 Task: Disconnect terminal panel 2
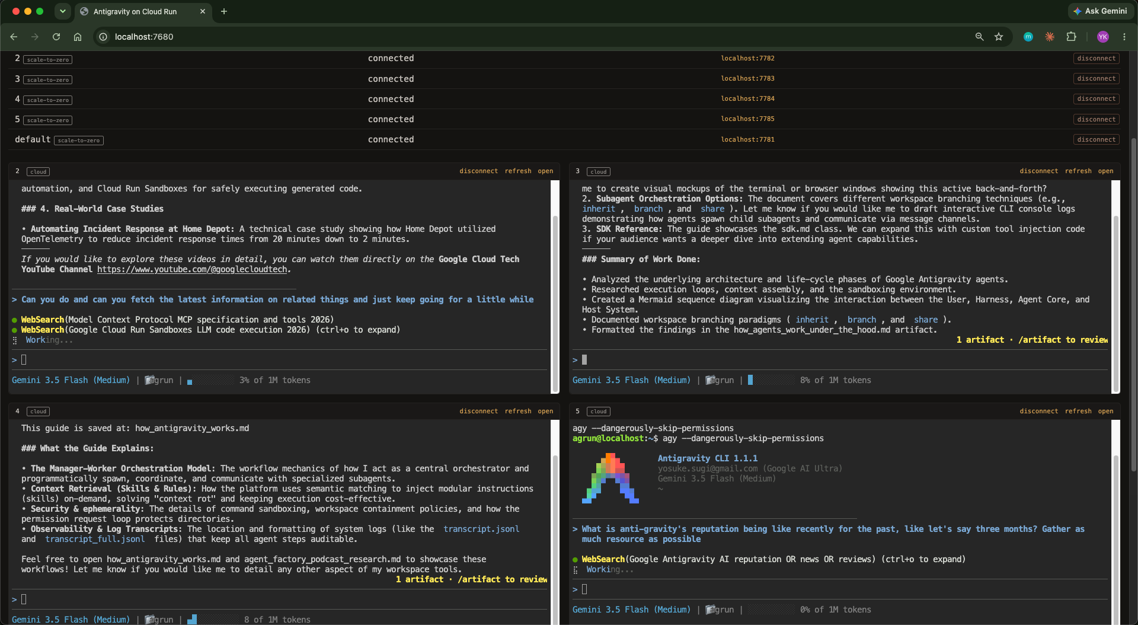point(478,171)
